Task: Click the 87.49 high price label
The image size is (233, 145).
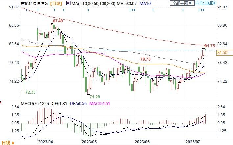Action: point(58,21)
